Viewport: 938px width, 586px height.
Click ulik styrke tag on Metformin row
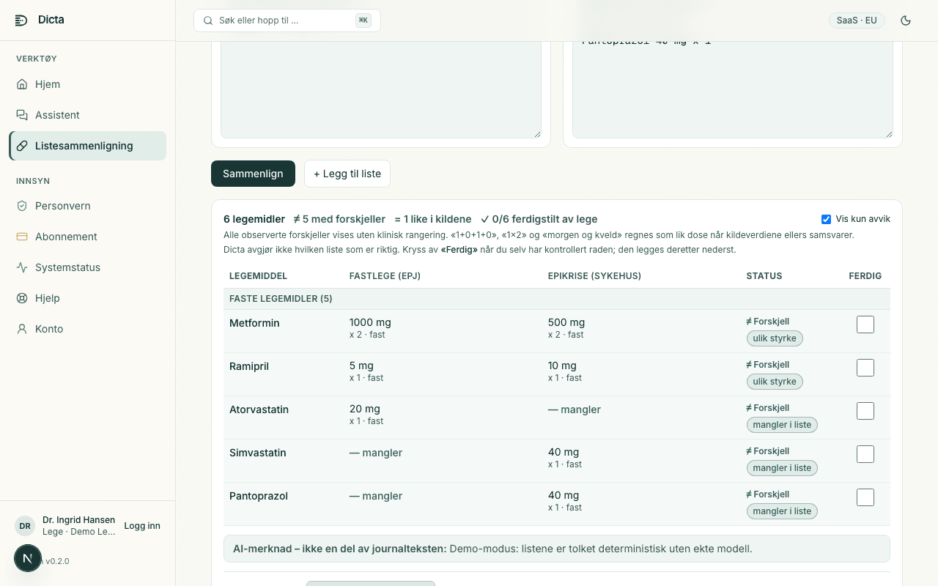click(x=775, y=338)
